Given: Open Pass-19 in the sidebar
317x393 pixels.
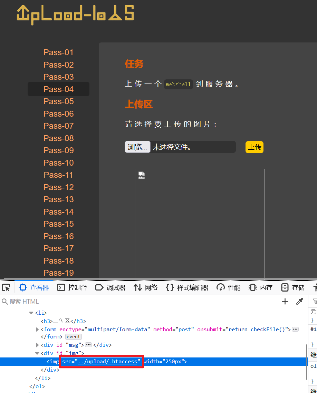Looking at the screenshot, I should 58,273.
